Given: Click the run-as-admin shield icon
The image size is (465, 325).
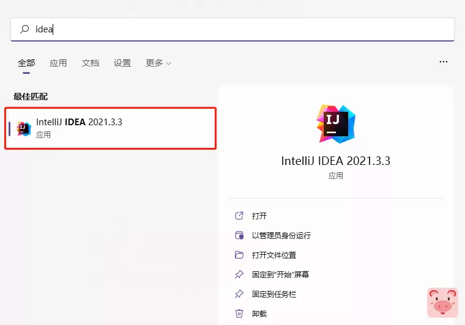Looking at the screenshot, I should [x=239, y=235].
